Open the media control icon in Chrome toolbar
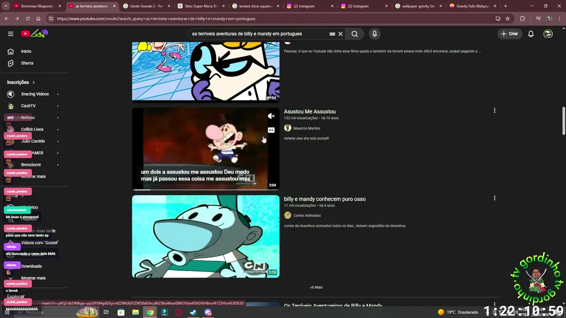 tap(538, 19)
